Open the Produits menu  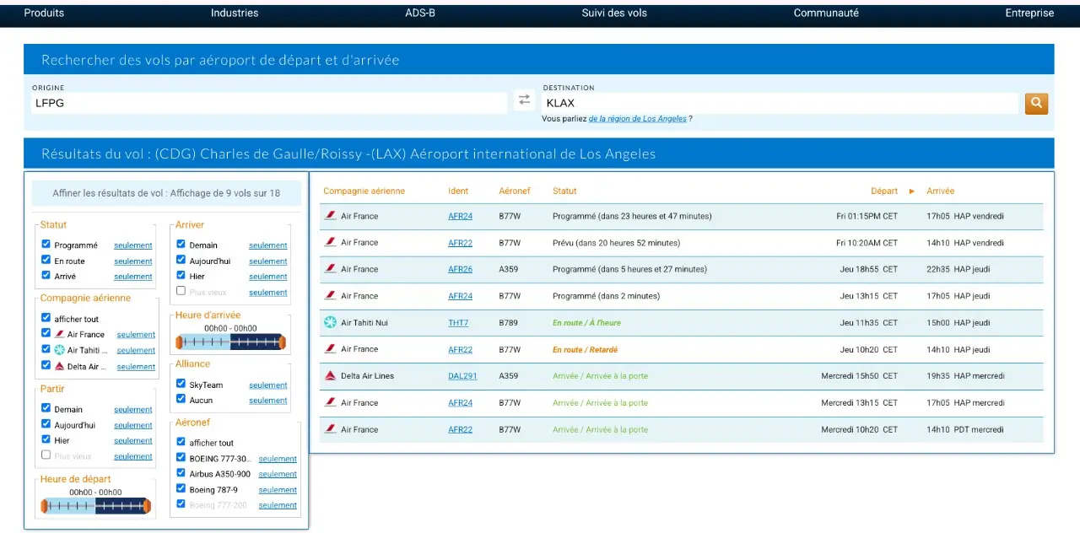point(44,13)
